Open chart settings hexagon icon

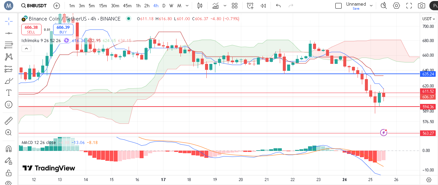[396, 6]
